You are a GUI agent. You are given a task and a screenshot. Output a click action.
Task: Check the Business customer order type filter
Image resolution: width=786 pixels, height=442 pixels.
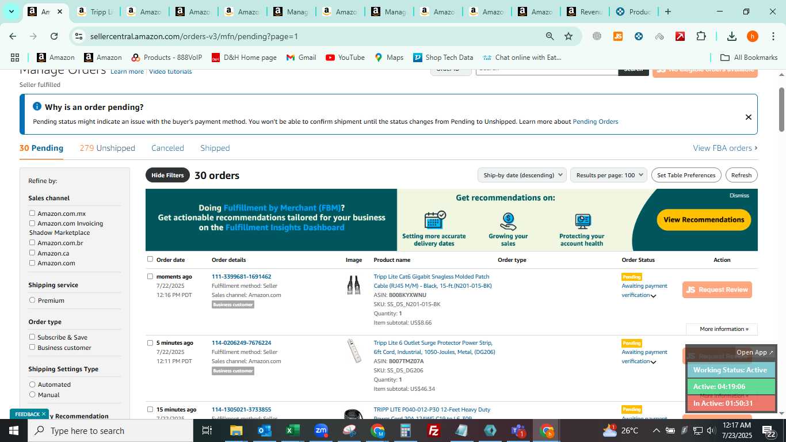point(32,347)
